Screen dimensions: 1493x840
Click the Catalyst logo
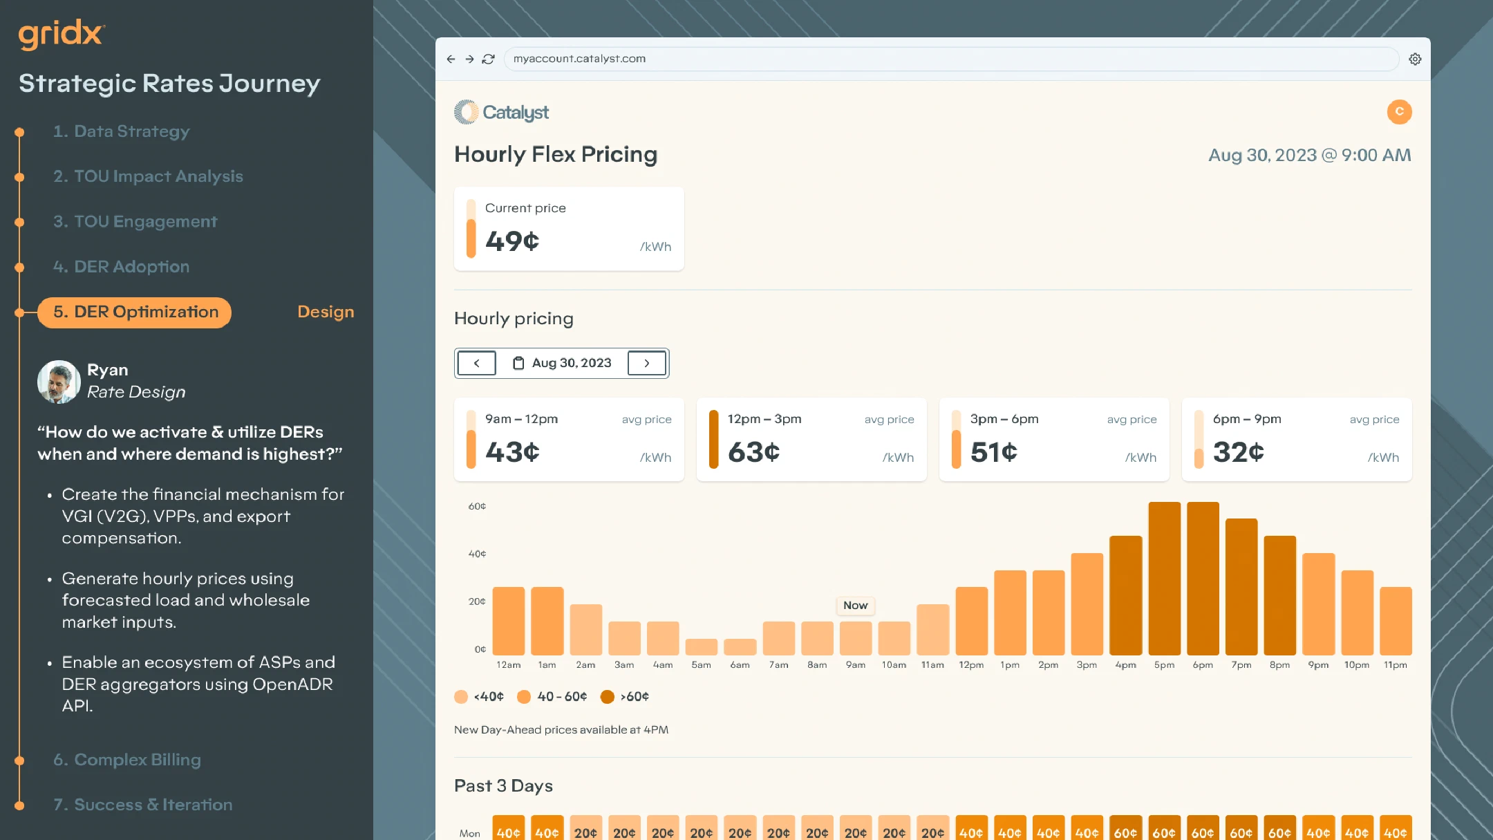click(501, 112)
